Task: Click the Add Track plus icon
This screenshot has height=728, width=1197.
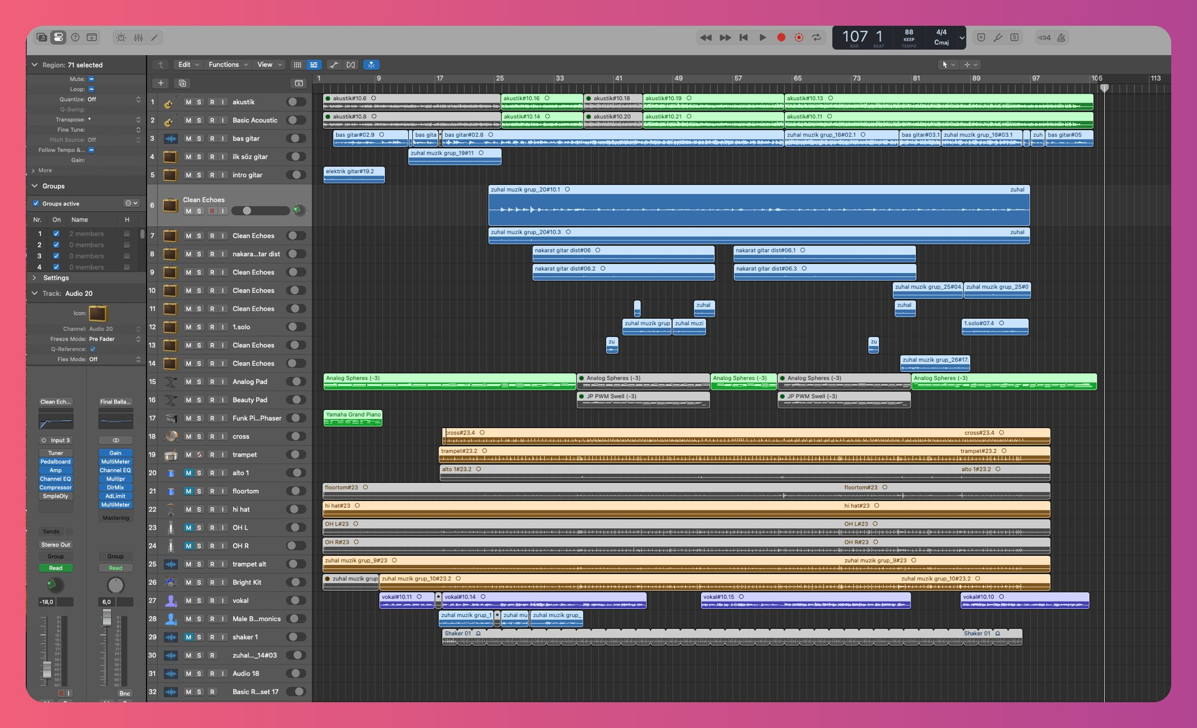Action: pos(161,83)
